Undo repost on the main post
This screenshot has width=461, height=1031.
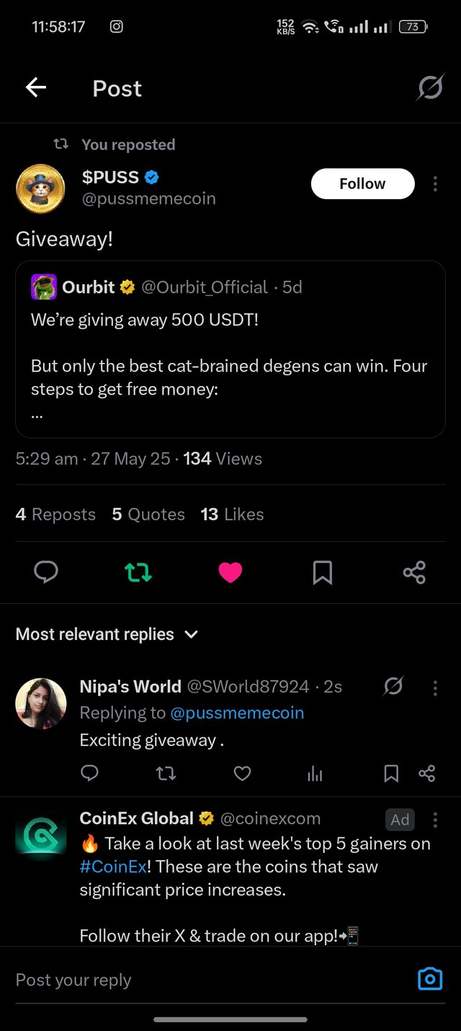click(138, 573)
